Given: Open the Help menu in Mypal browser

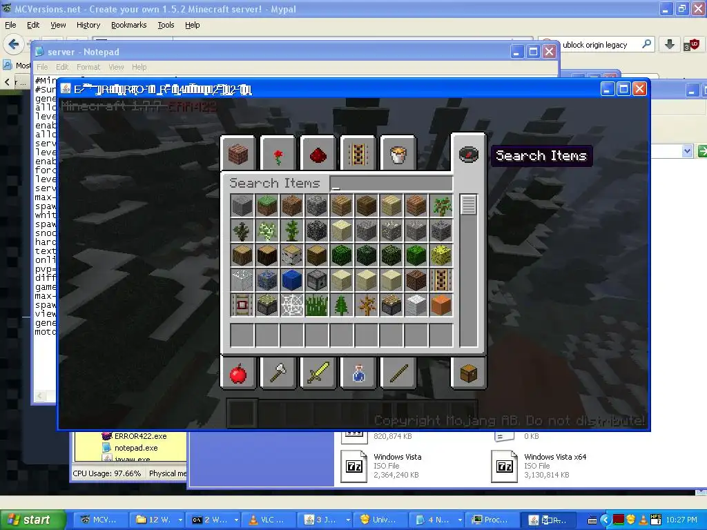Looking at the screenshot, I should 192,25.
